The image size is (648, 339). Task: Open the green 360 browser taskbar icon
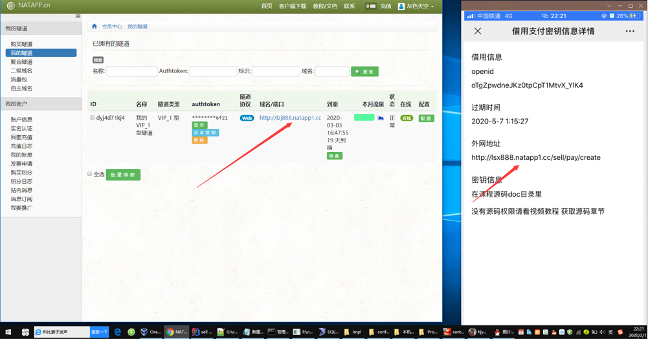(131, 332)
